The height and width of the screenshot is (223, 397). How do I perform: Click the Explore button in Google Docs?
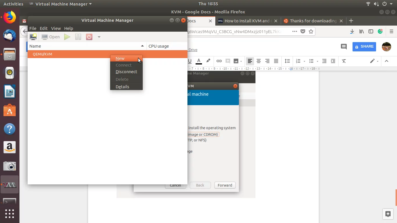[x=388, y=214]
